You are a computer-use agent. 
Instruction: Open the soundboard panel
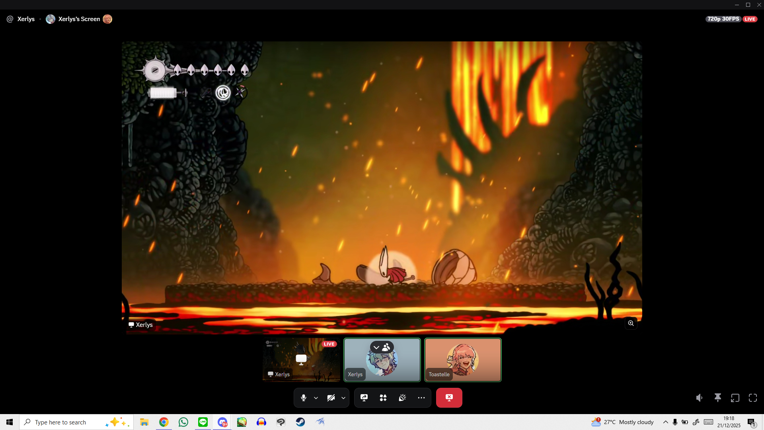(x=402, y=398)
